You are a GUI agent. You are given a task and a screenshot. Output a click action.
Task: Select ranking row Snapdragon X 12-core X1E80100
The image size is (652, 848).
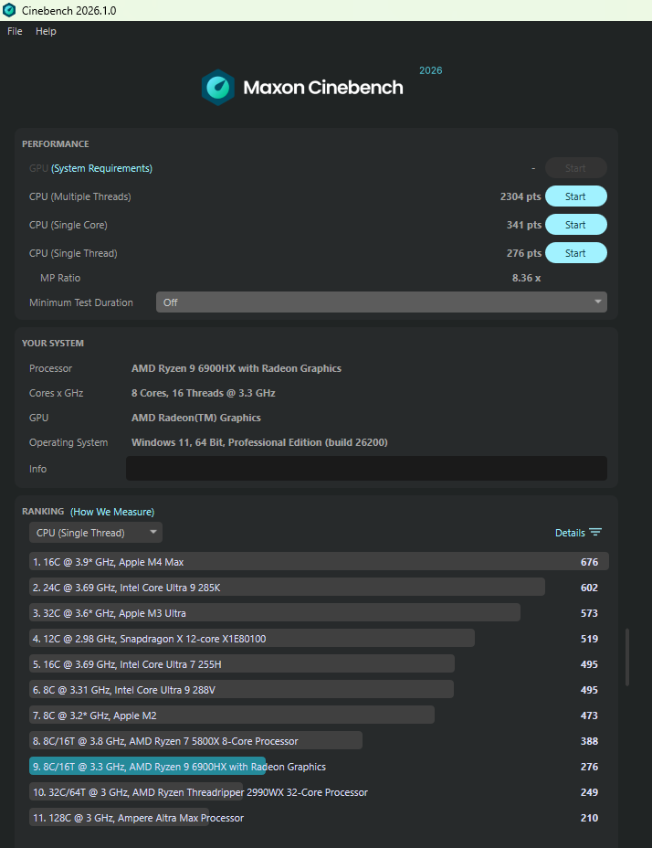[x=319, y=638]
